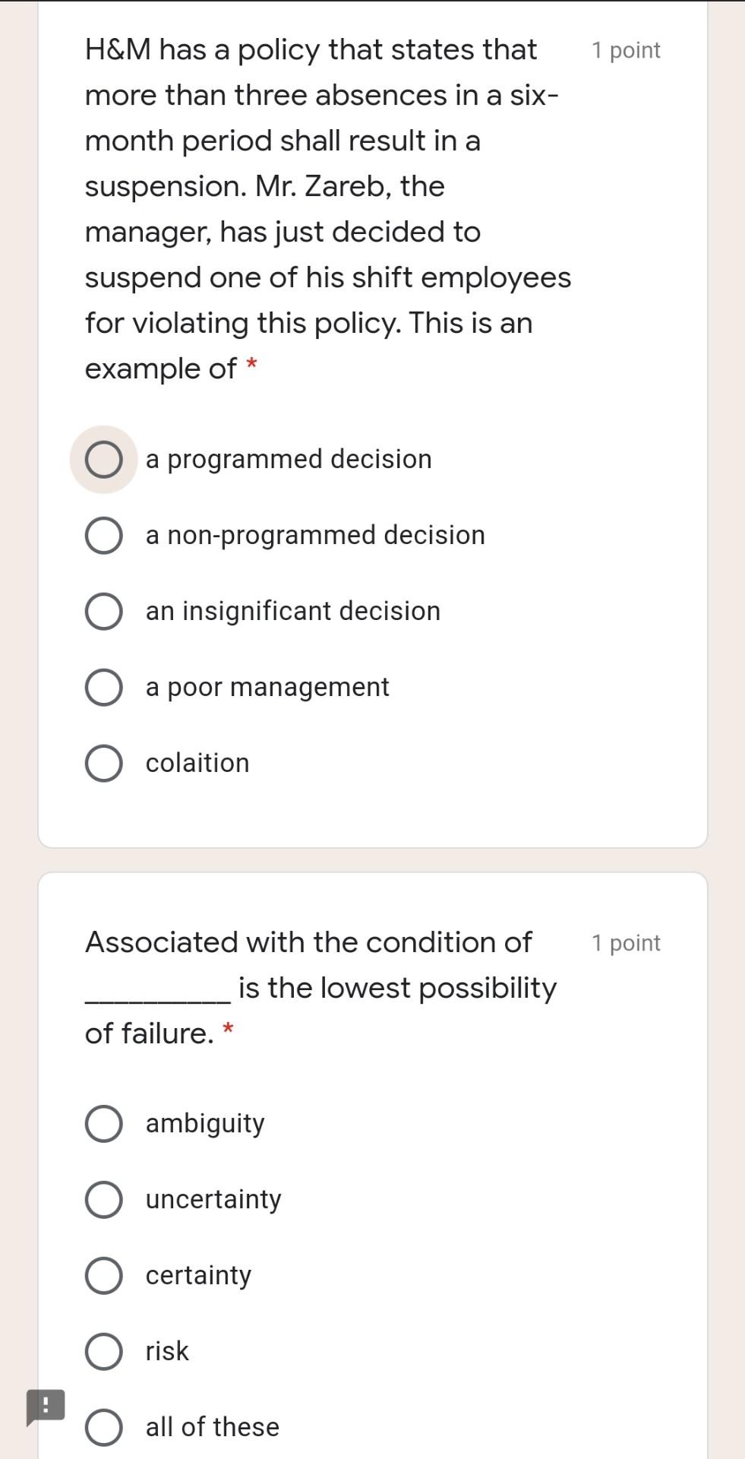Screen dimensions: 745x1459
Task: Choose the 'certainty' radio button
Action: tap(103, 1276)
